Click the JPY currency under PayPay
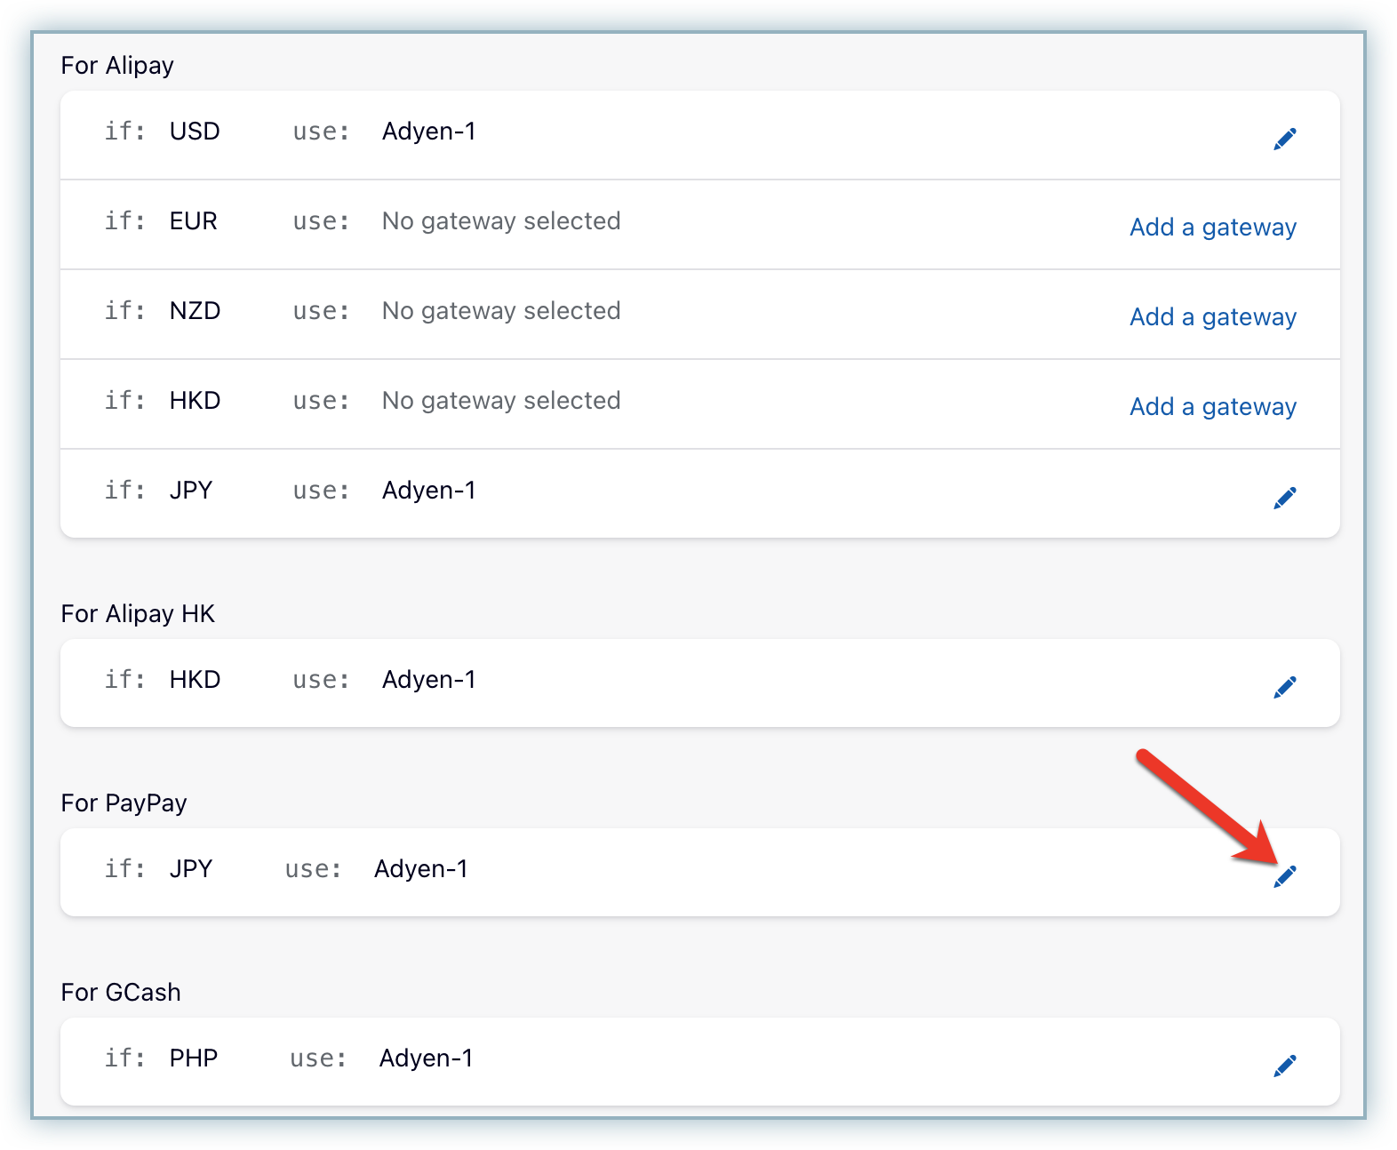Viewport: 1397px width, 1150px height. [x=191, y=869]
